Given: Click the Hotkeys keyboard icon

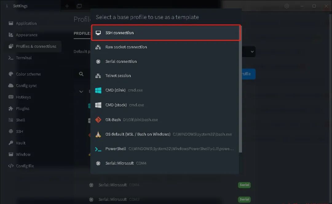Looking at the screenshot, I should pyautogui.click(x=11, y=97).
